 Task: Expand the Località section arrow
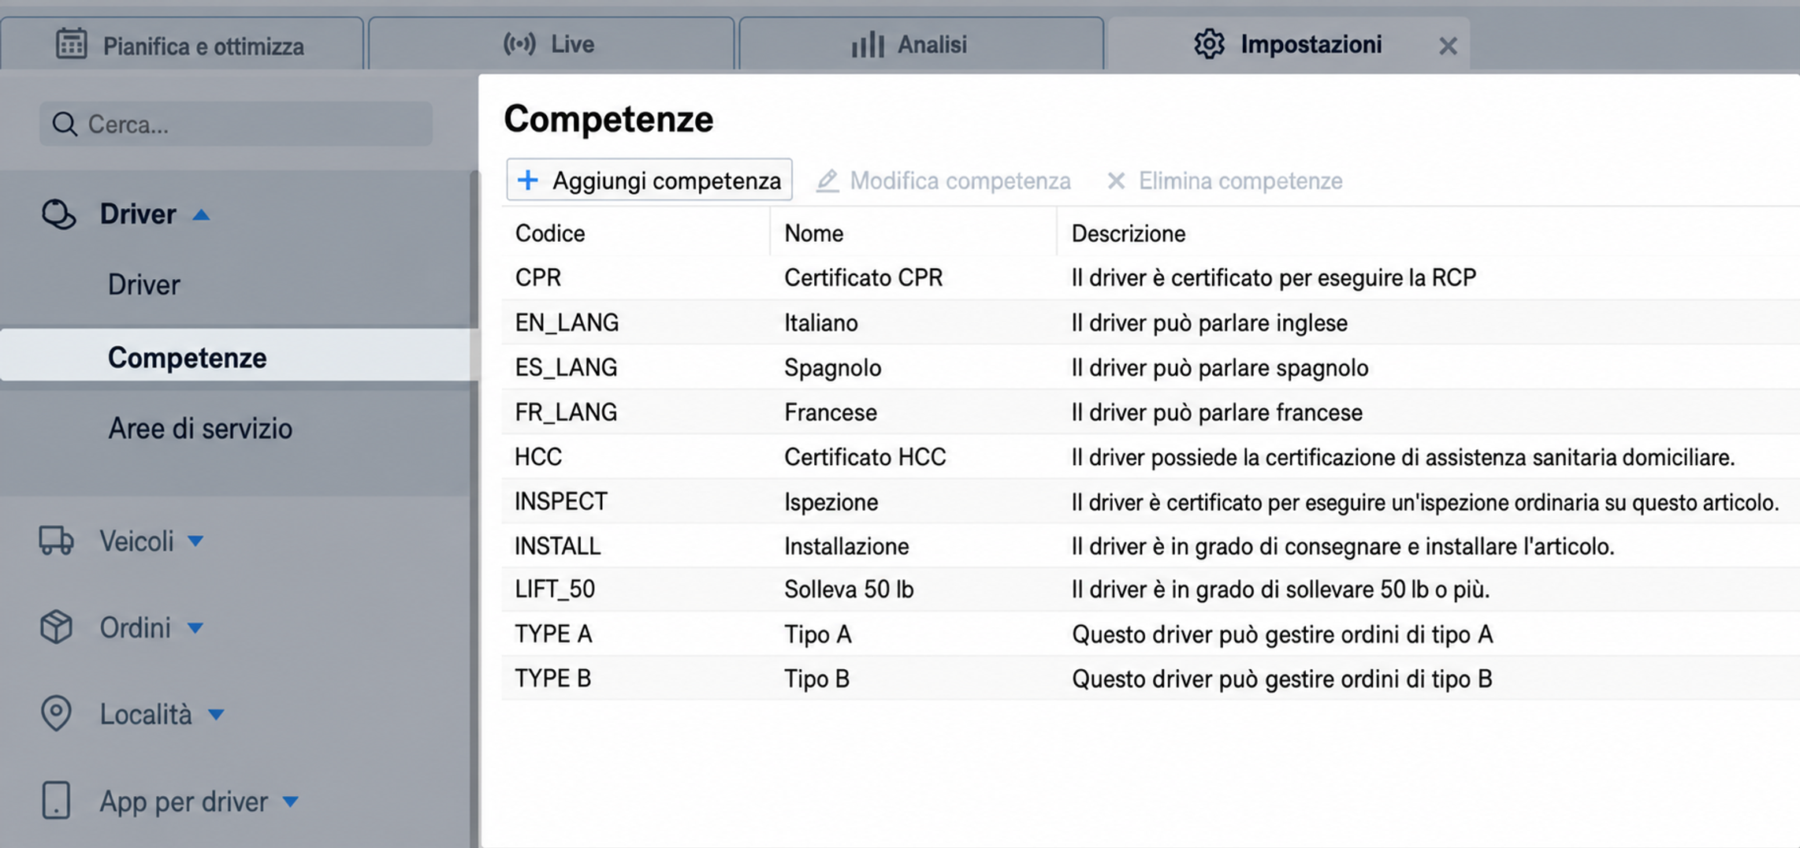(x=216, y=715)
